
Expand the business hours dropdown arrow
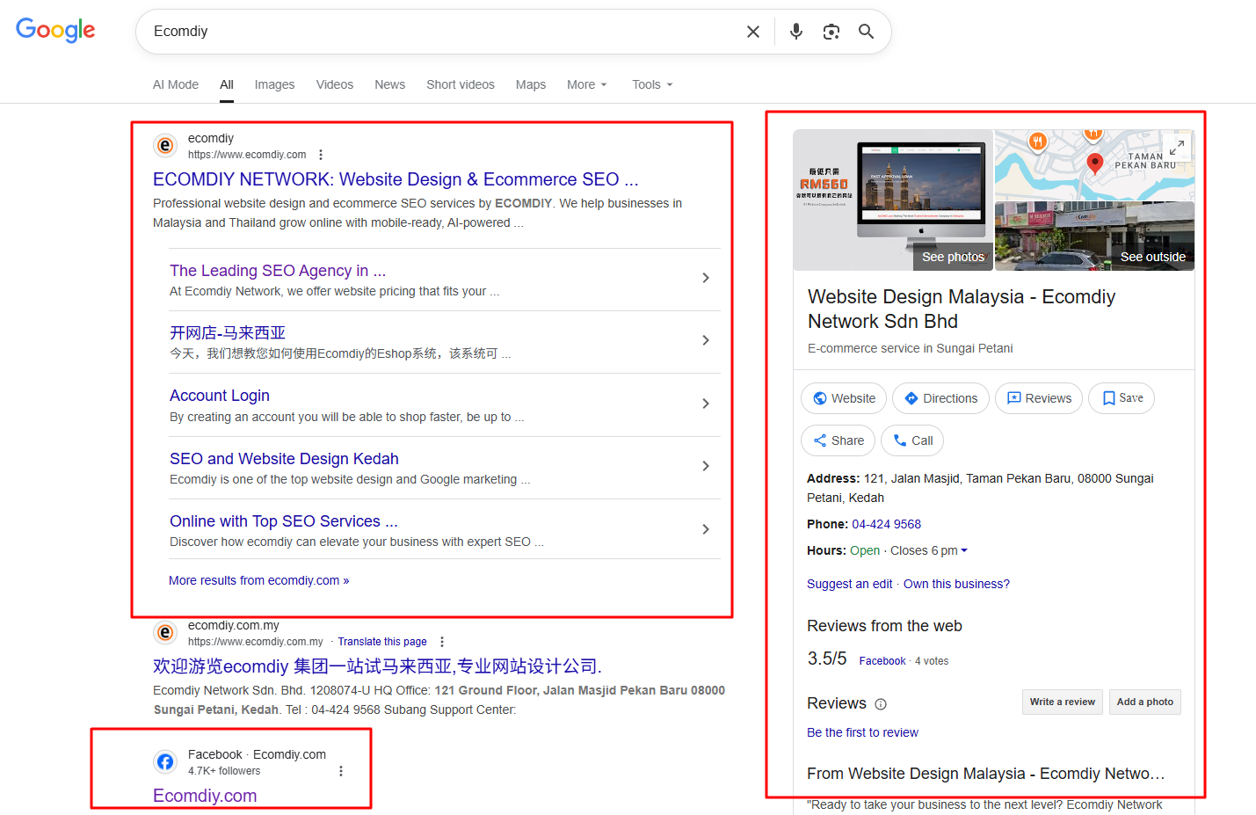964,550
